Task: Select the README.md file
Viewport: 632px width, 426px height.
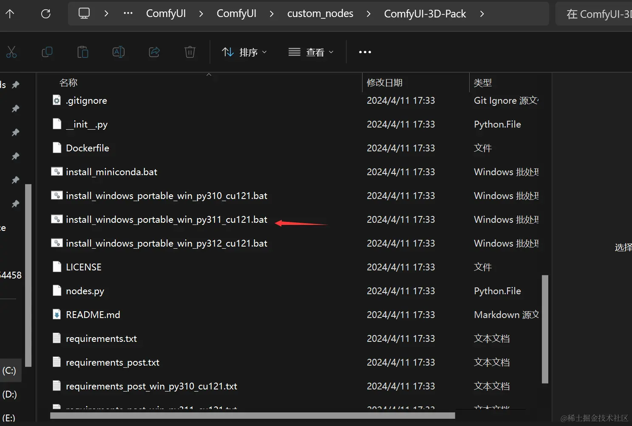Action: coord(93,315)
